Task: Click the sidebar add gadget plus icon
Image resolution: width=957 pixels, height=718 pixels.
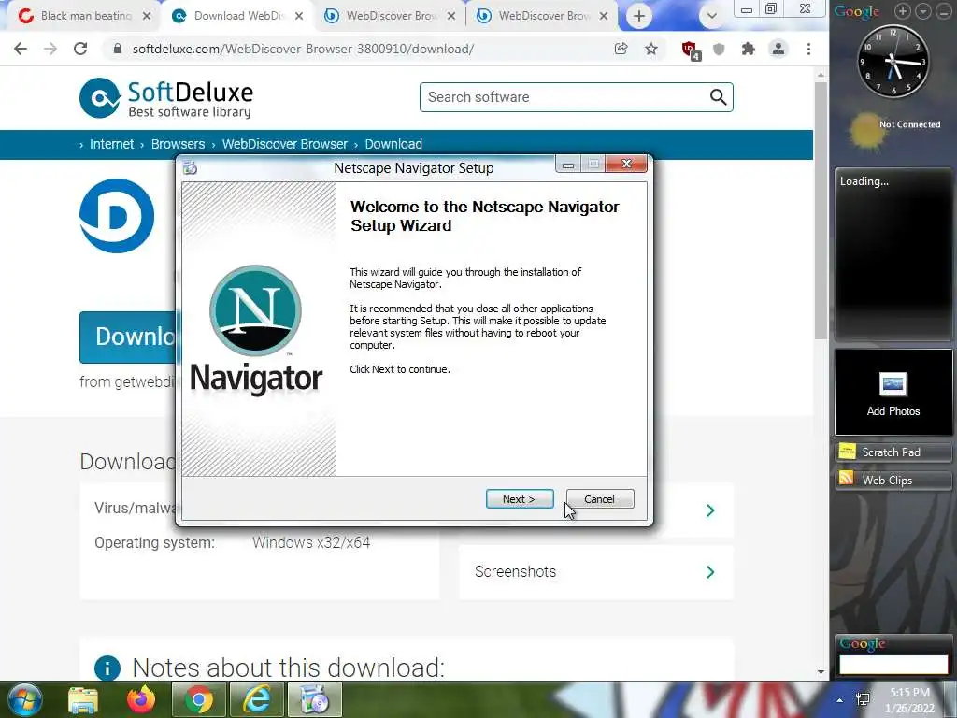Action: tap(903, 10)
